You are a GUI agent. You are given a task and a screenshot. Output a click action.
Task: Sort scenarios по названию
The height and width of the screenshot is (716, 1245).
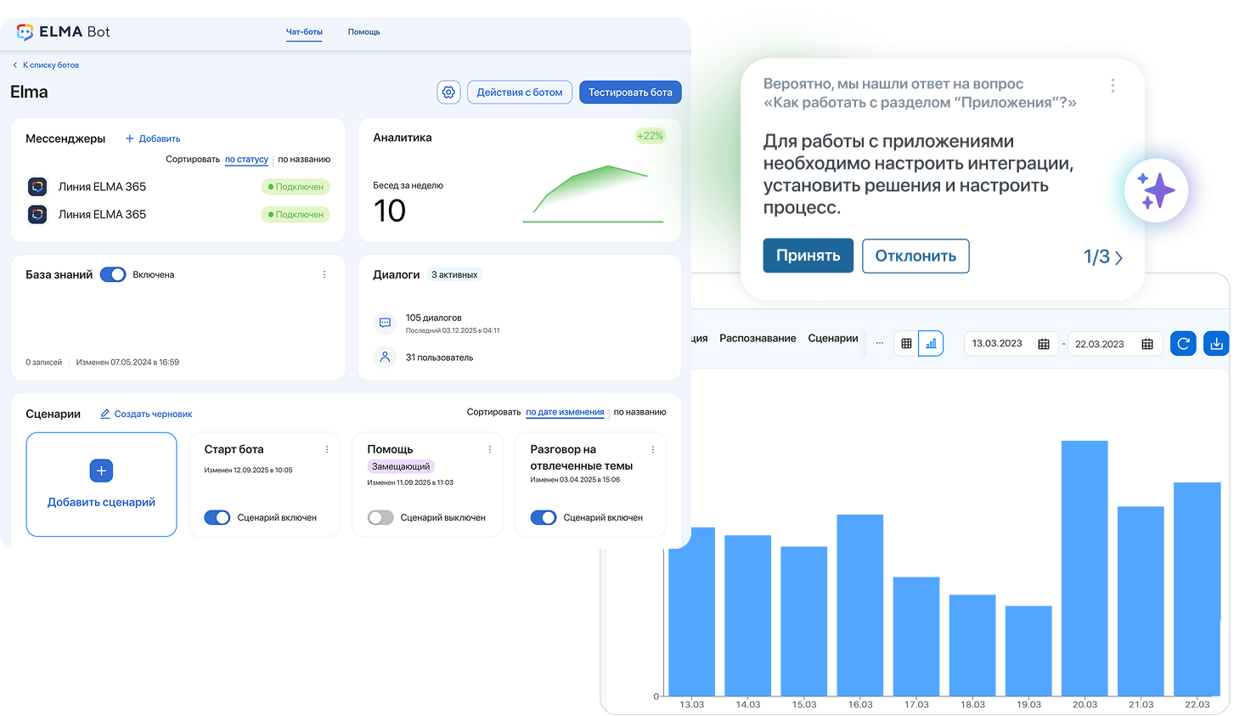tap(639, 412)
